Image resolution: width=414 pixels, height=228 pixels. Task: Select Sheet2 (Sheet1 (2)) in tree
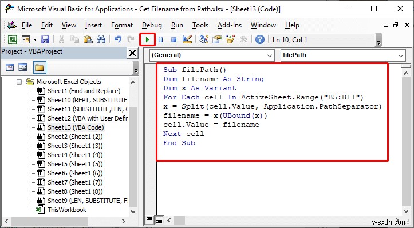point(75,137)
